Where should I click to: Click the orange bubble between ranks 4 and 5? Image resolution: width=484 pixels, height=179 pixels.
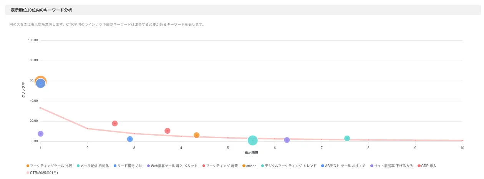click(197, 135)
